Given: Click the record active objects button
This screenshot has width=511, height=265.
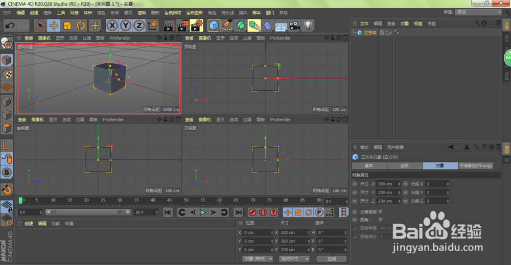Looking at the screenshot, I should [252, 212].
